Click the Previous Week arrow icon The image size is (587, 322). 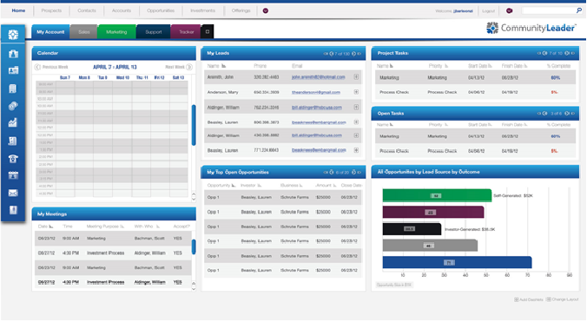(37, 67)
